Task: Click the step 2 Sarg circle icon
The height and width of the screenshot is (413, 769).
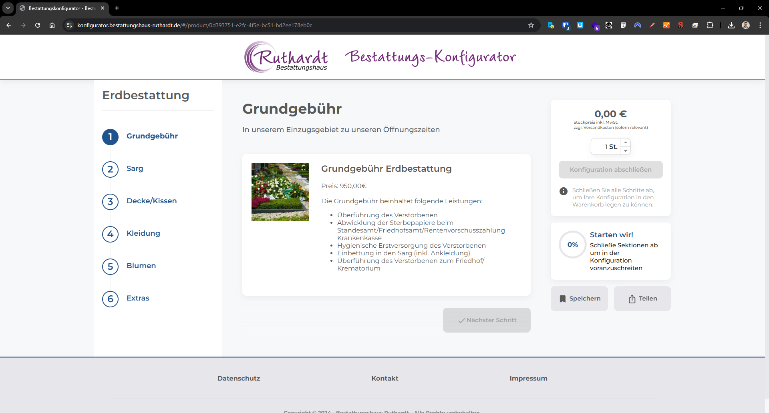Action: [110, 169]
